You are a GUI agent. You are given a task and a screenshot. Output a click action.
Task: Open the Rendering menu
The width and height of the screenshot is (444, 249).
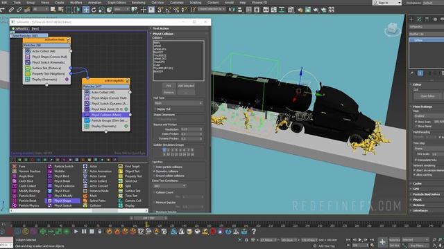coord(139,3)
